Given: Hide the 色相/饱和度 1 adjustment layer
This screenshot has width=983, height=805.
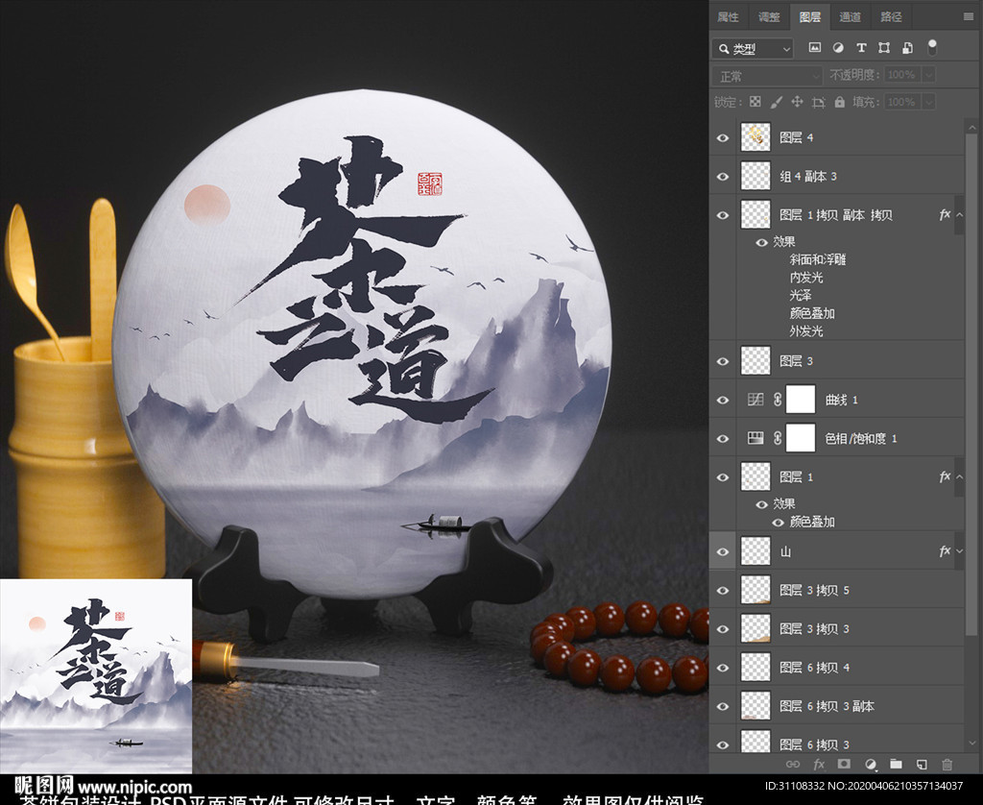Looking at the screenshot, I should [722, 439].
